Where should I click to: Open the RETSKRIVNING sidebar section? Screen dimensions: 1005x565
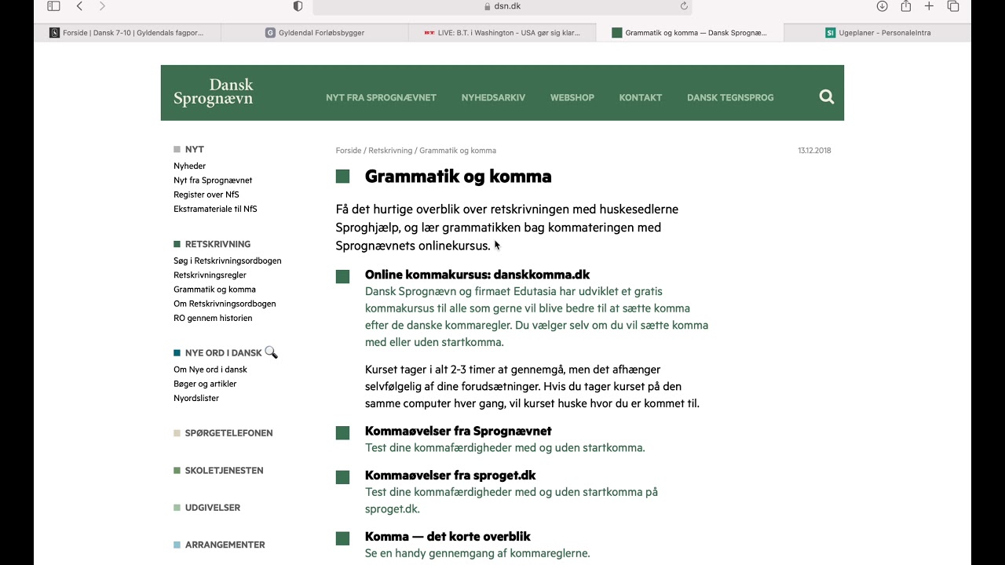217,244
